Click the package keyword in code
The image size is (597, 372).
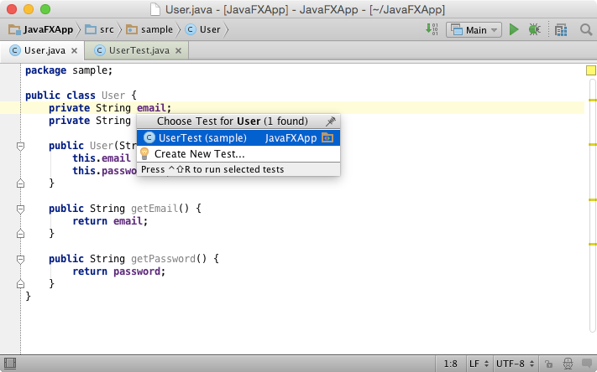[x=45, y=70]
